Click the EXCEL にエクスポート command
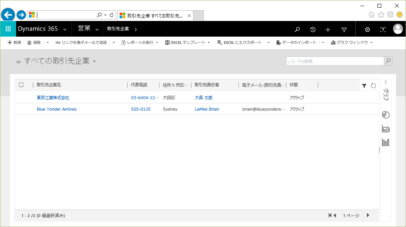Screen dimensions: 406x227 tap(240, 43)
